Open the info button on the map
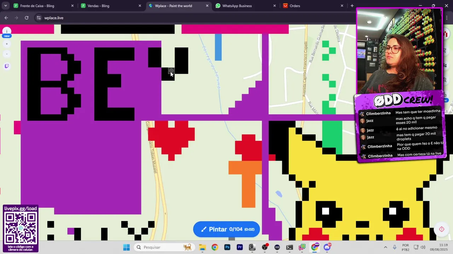Viewport: 453px width, 254px height. pyautogui.click(x=6, y=31)
